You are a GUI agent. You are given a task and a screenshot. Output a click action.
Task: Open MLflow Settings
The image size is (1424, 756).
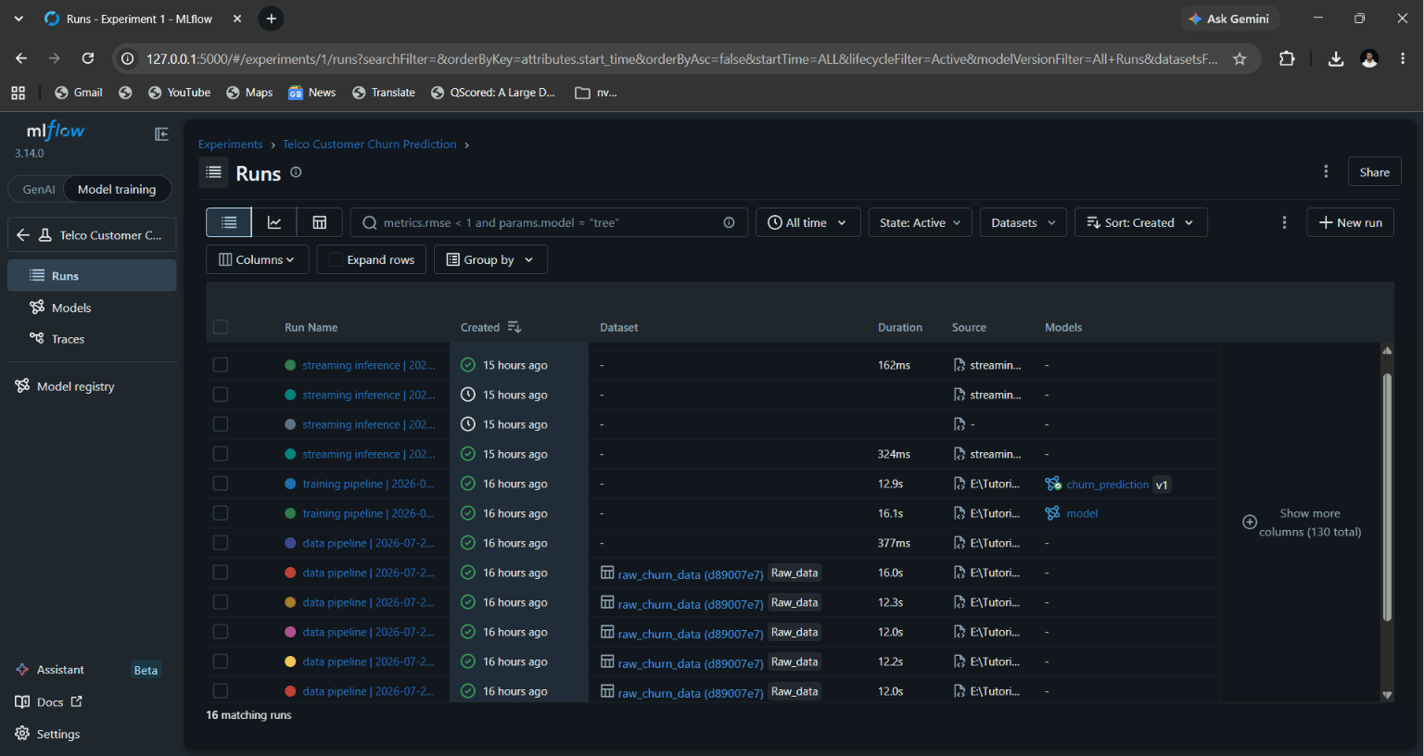pos(48,734)
